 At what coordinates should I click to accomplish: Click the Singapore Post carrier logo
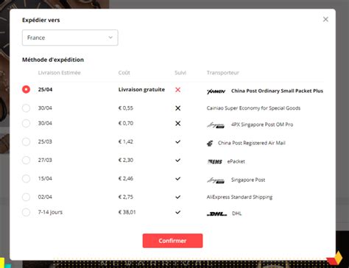pos(216,180)
